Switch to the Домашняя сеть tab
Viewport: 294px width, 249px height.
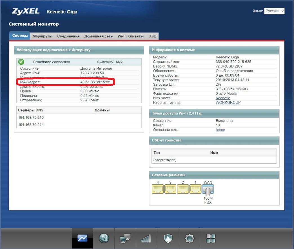[x=99, y=36]
